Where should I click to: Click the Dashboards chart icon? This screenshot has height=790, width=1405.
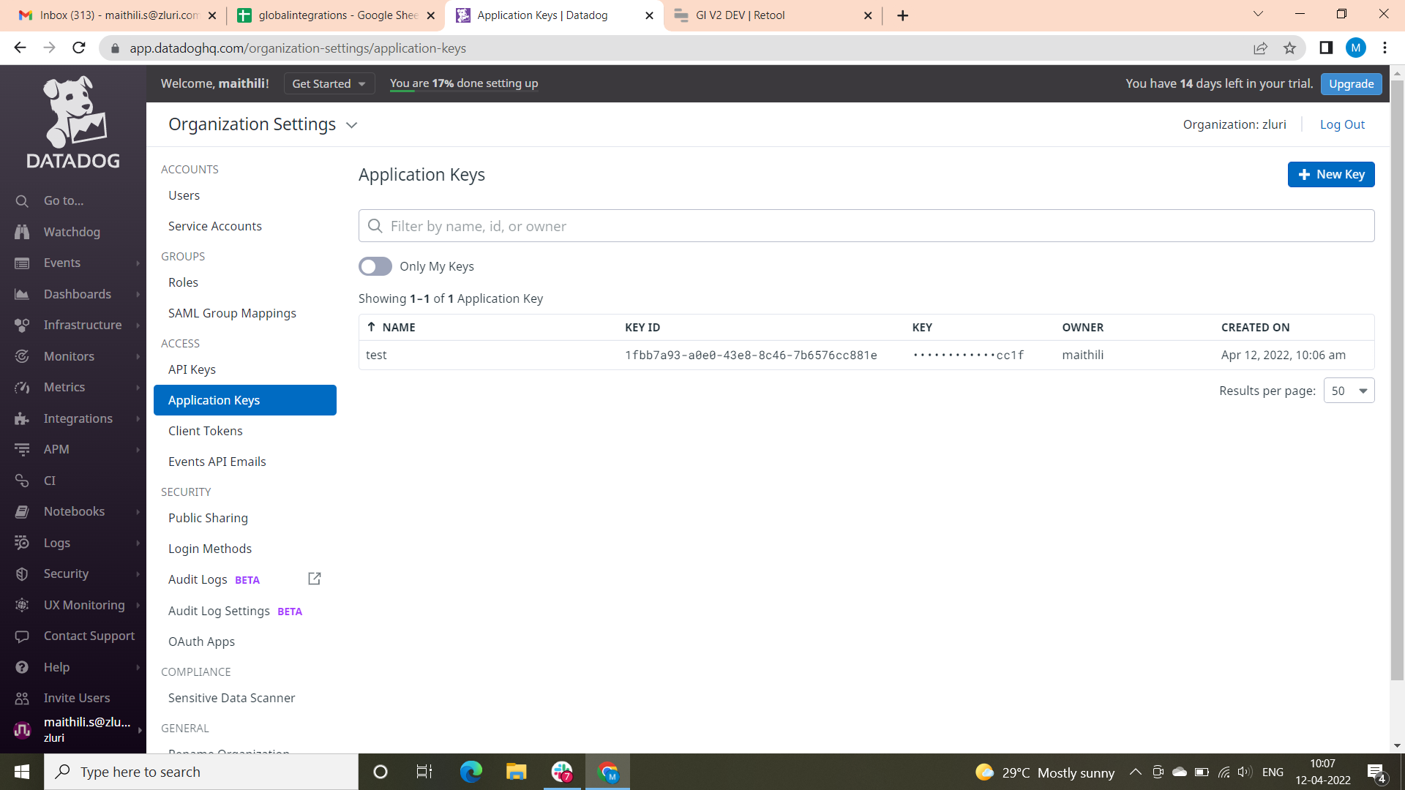click(22, 294)
